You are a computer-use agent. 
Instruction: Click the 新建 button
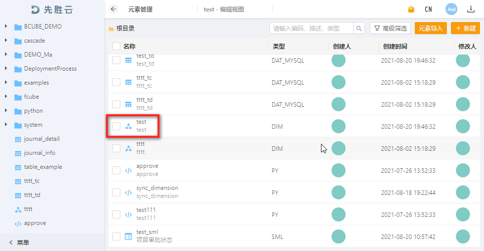point(465,29)
